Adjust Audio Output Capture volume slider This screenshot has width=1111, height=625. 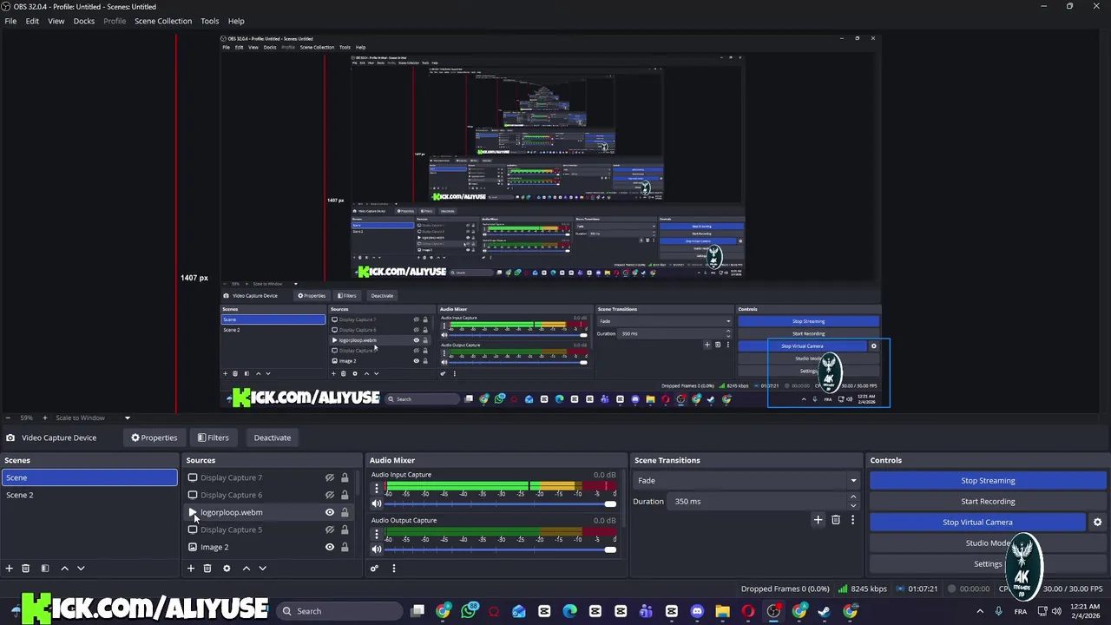[x=501, y=549]
